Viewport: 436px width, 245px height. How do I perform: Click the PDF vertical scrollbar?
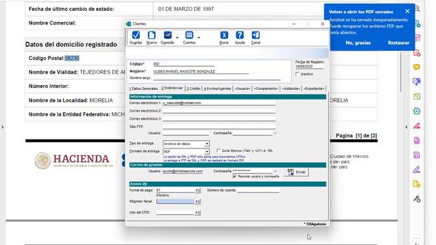click(x=401, y=72)
